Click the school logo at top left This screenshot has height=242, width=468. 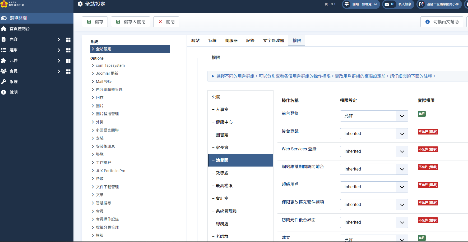12,4
